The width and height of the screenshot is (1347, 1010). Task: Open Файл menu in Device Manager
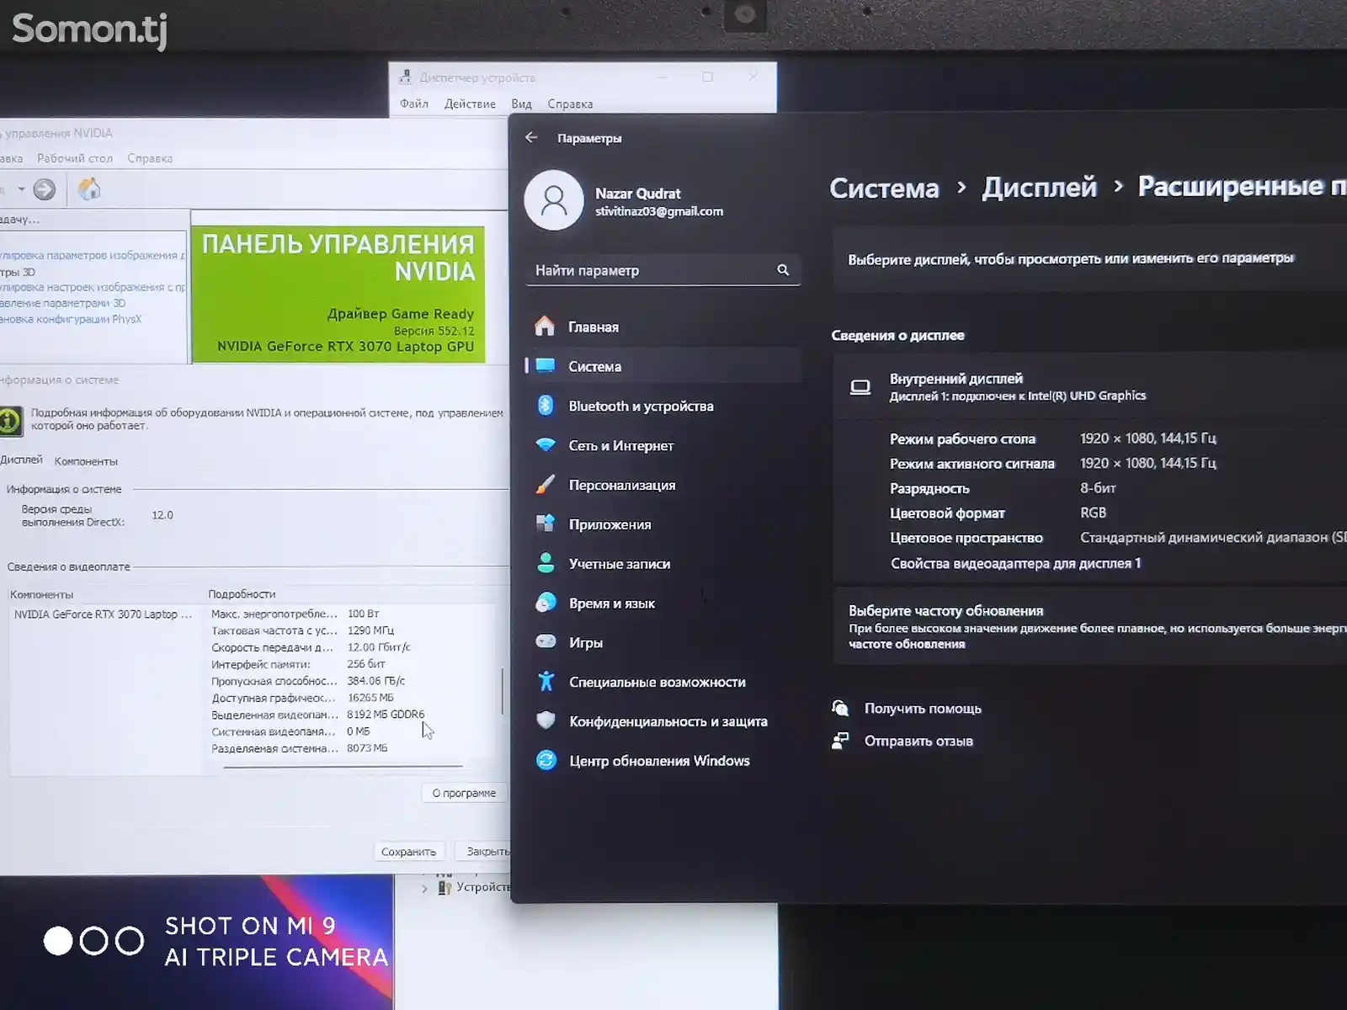pyautogui.click(x=413, y=104)
